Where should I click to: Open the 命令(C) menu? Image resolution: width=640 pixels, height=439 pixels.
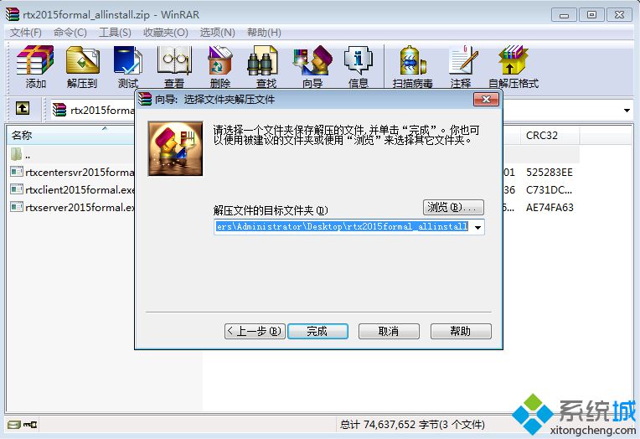pyautogui.click(x=70, y=33)
